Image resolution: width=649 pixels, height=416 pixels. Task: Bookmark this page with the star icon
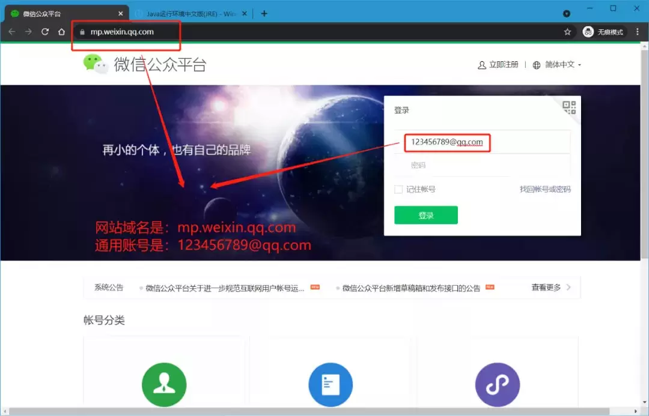[x=567, y=32]
